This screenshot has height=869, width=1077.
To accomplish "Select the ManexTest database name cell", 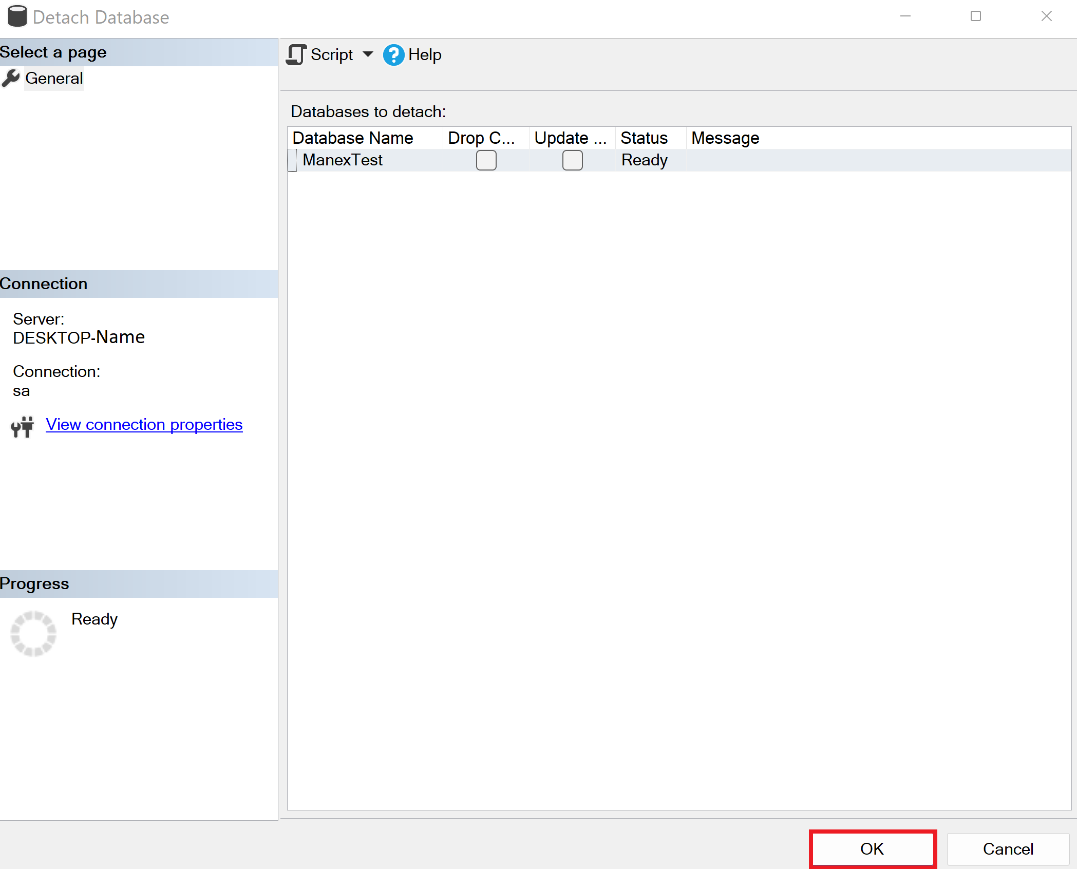I will pyautogui.click(x=343, y=160).
